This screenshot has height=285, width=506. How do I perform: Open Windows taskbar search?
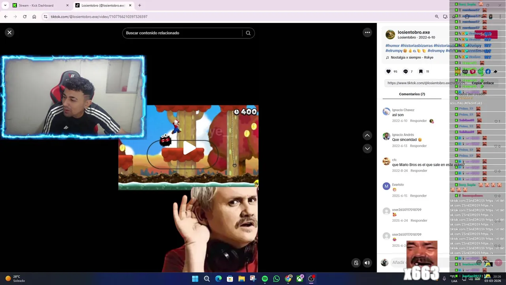pyautogui.click(x=207, y=279)
